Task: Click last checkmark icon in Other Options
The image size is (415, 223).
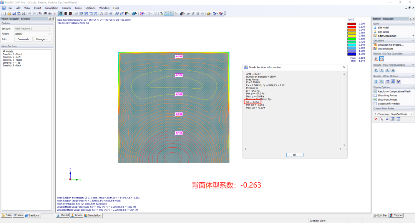Action: coord(398,81)
